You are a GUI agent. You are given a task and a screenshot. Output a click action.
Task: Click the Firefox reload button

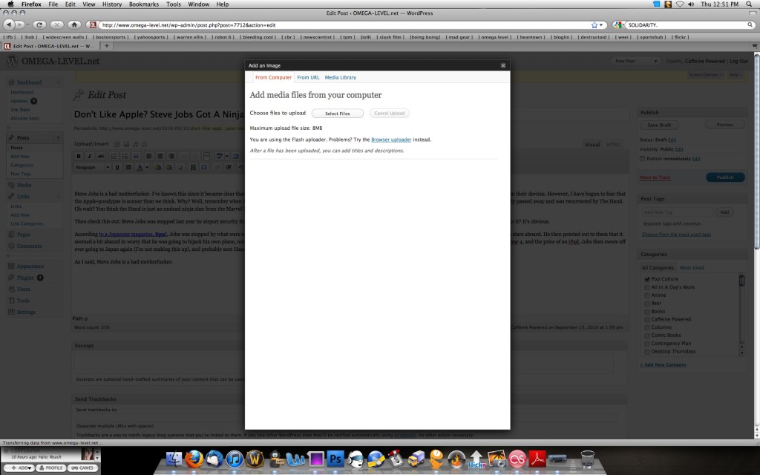pos(40,24)
